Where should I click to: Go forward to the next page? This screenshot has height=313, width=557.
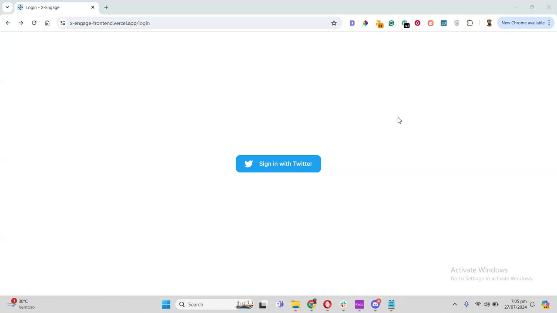pos(21,23)
